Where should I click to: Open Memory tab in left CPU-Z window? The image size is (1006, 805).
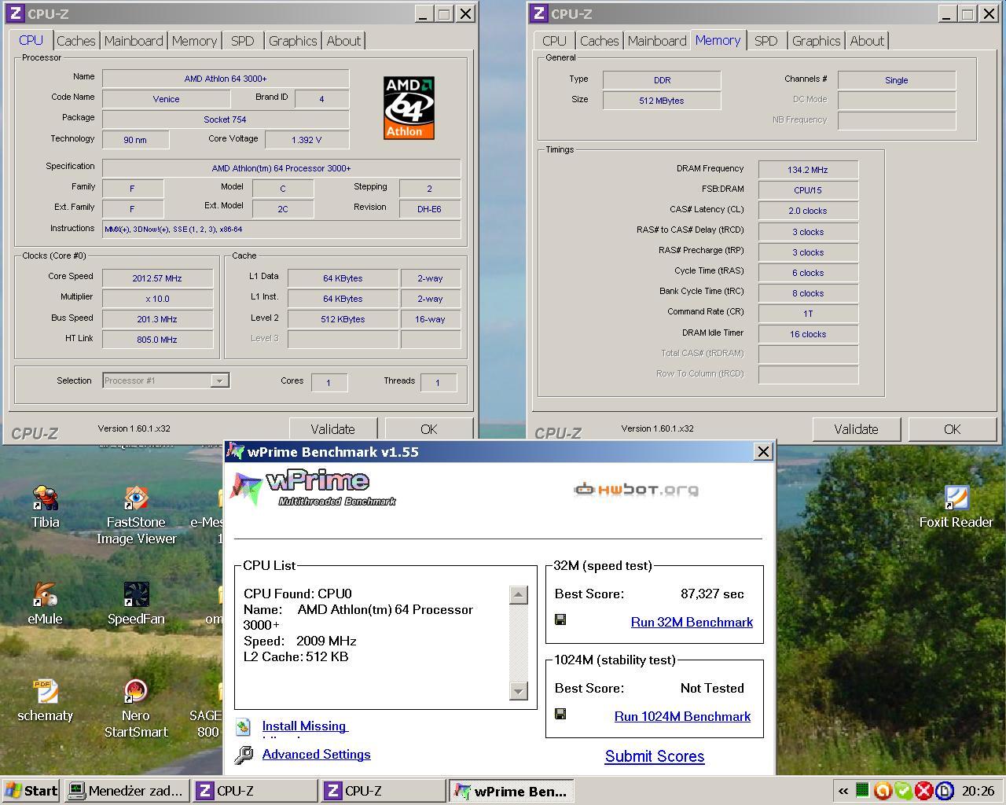tap(194, 41)
